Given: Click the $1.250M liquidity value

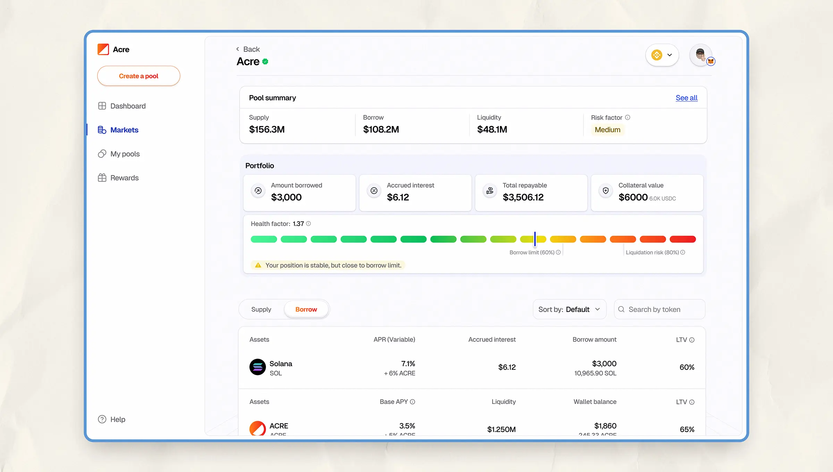Looking at the screenshot, I should click(502, 429).
